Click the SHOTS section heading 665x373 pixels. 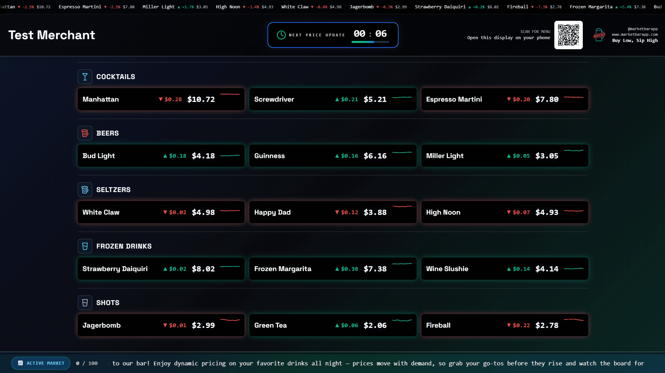click(x=108, y=303)
